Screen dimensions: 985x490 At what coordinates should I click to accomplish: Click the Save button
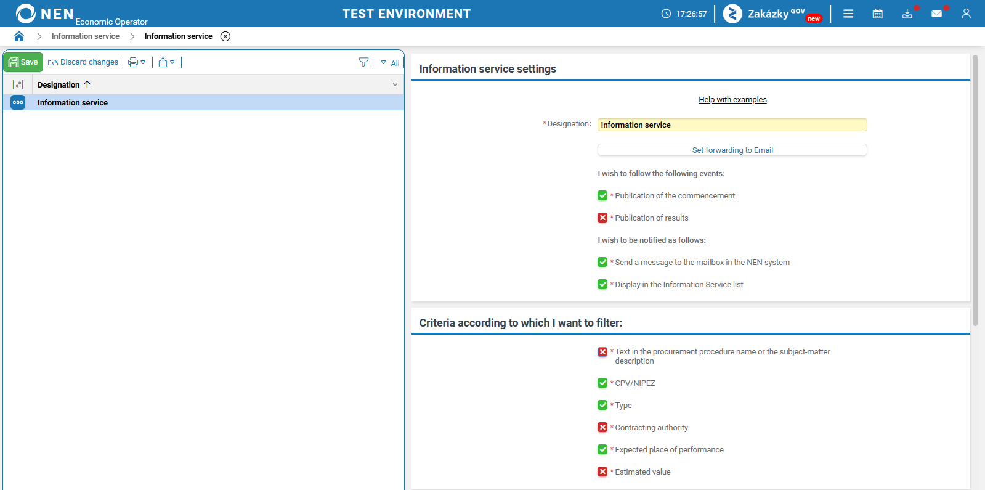point(23,62)
